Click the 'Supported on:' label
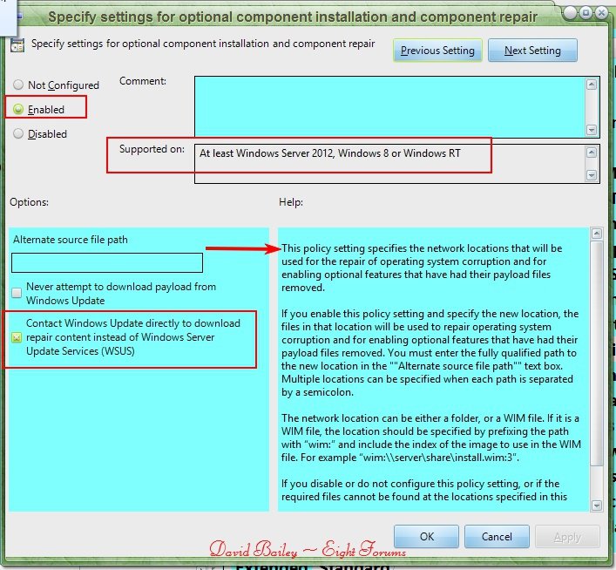Screen dimensions: 616x570 [x=152, y=149]
